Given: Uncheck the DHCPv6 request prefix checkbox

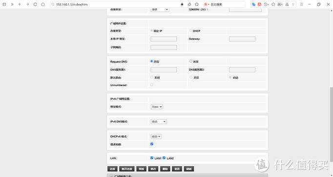Looking at the screenshot, I should [152, 144].
